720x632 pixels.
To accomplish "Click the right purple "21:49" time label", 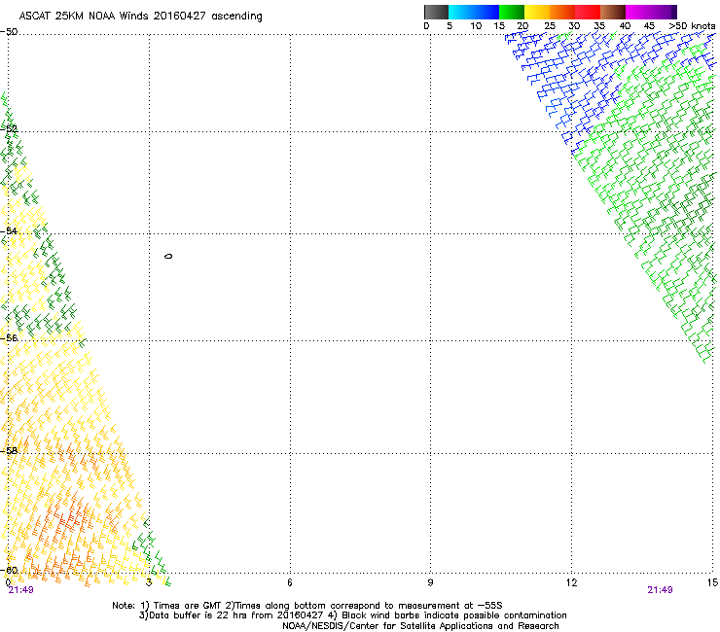I will pos(660,590).
